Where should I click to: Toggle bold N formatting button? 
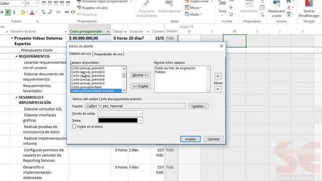[x=2, y=12]
